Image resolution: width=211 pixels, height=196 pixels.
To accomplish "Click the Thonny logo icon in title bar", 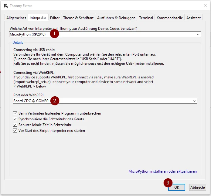I will [5, 6].
